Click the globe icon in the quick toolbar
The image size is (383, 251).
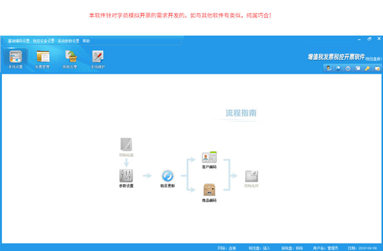point(338,68)
